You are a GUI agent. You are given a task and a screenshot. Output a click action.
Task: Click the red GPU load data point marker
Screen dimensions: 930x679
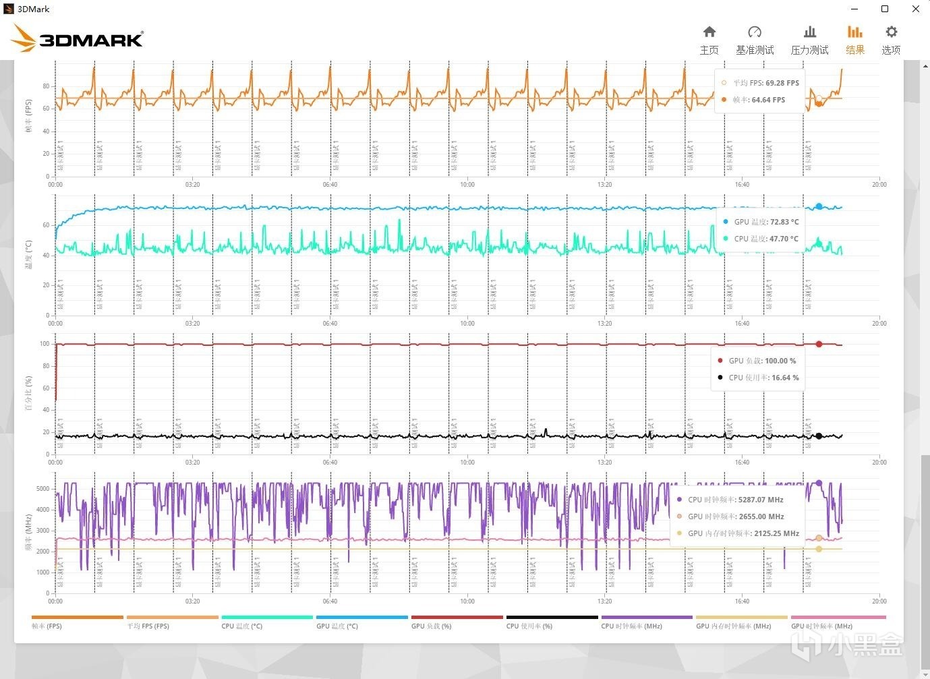[x=819, y=344]
